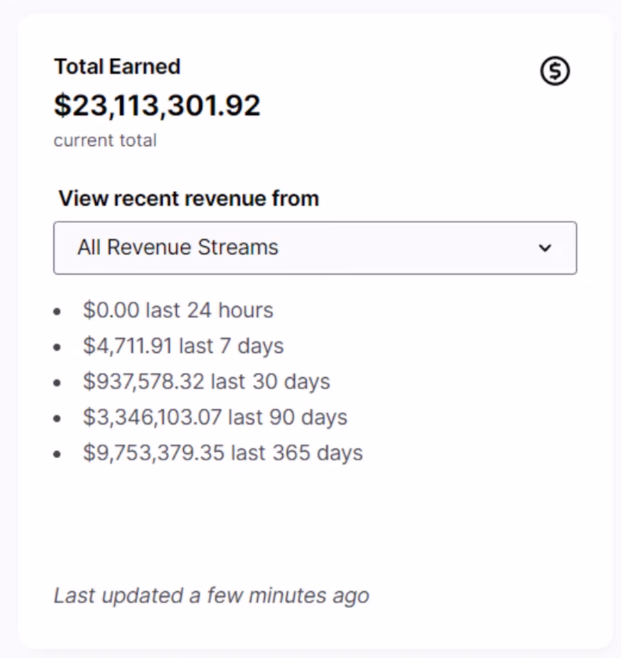Select the View recent revenue from label
This screenshot has height=658, width=621.
pyautogui.click(x=189, y=198)
